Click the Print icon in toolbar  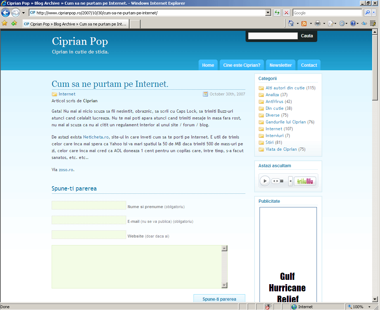(317, 24)
